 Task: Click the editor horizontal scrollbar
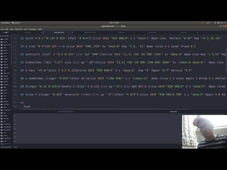coord(106,109)
